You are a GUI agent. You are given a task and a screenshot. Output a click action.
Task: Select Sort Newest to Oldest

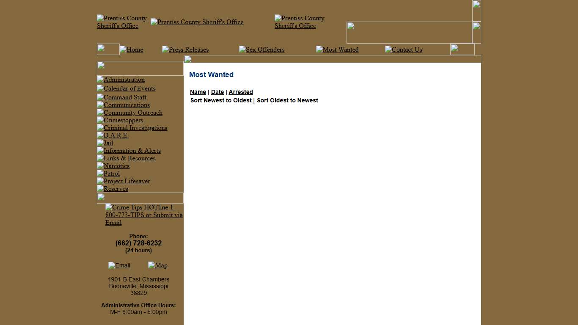point(220,100)
